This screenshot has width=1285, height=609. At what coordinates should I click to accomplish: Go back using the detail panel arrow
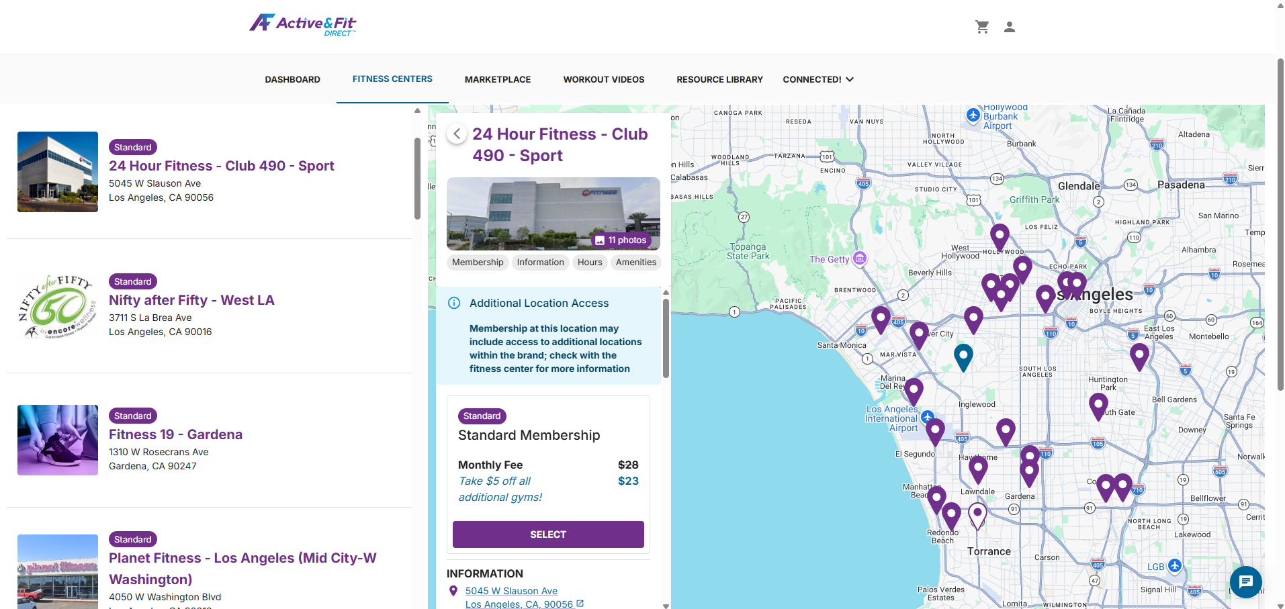click(x=457, y=134)
